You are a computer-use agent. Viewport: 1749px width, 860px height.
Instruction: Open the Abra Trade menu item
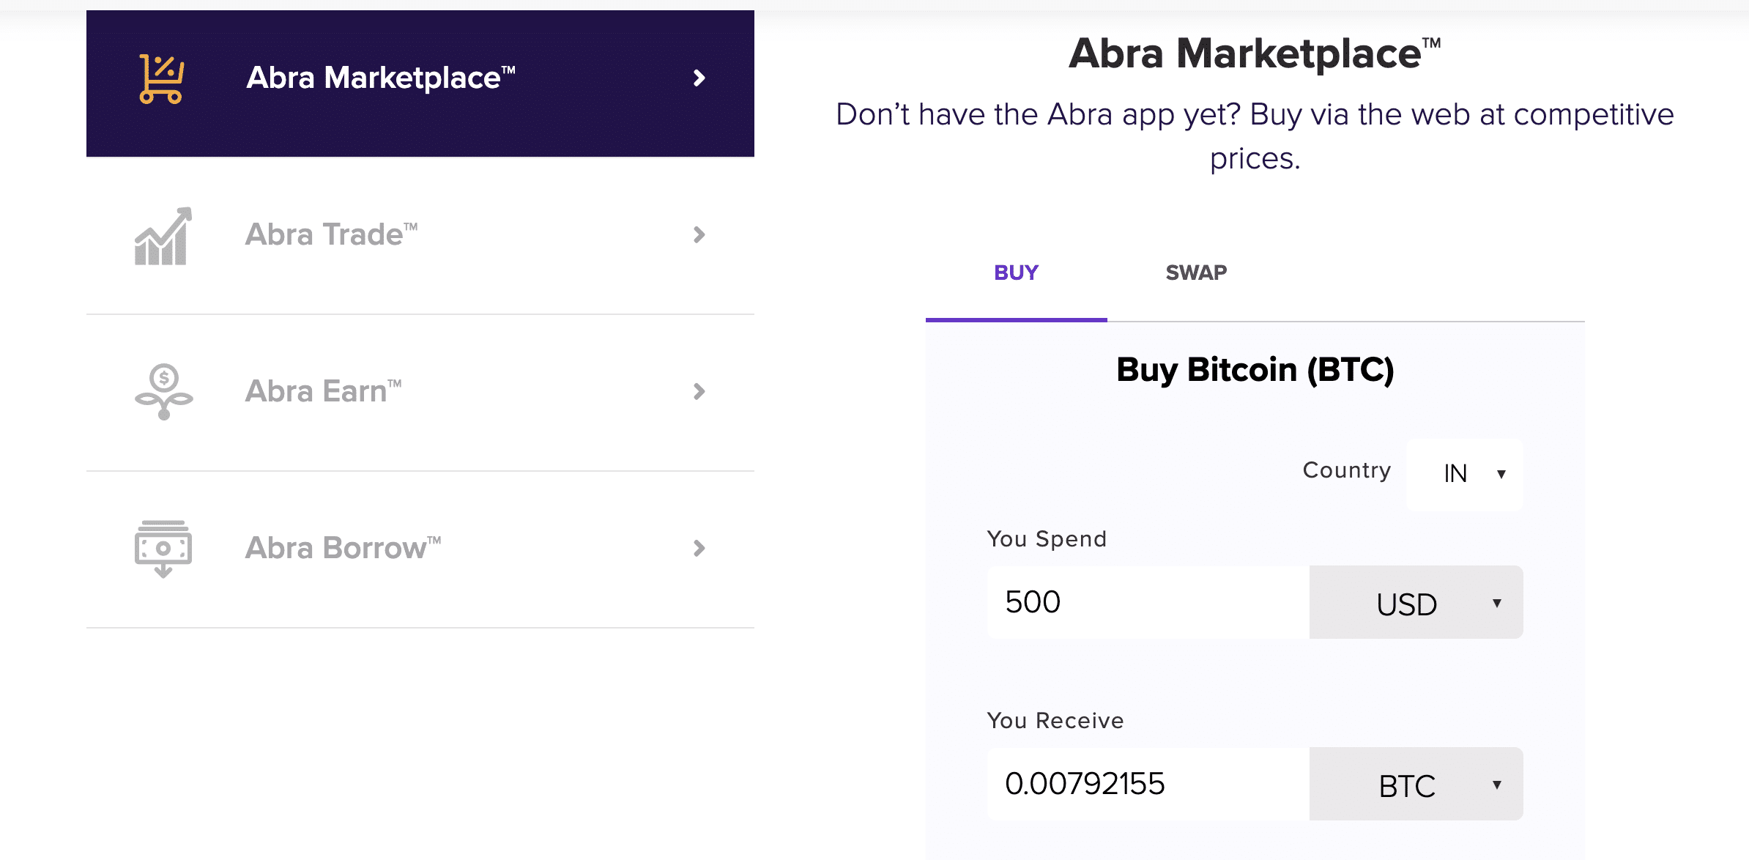(x=420, y=236)
